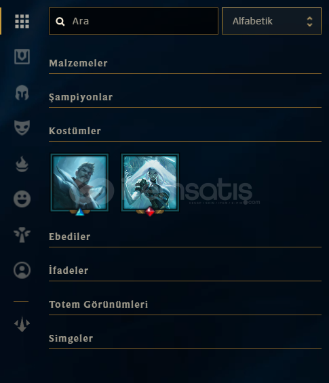
Task: Open the summoner icons profile circle
Action: pyautogui.click(x=22, y=270)
